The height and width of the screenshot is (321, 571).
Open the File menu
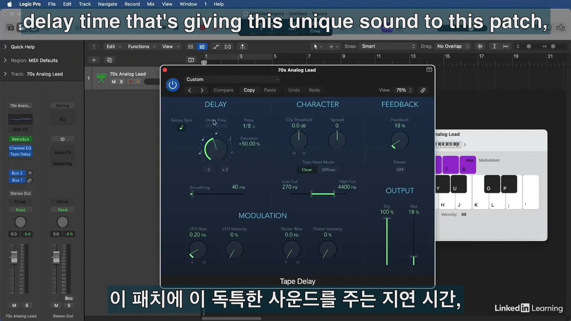click(52, 4)
